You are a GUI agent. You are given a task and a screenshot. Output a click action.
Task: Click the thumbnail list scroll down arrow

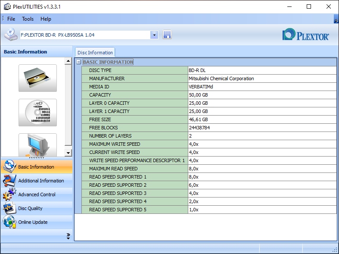pyautogui.click(x=68, y=153)
